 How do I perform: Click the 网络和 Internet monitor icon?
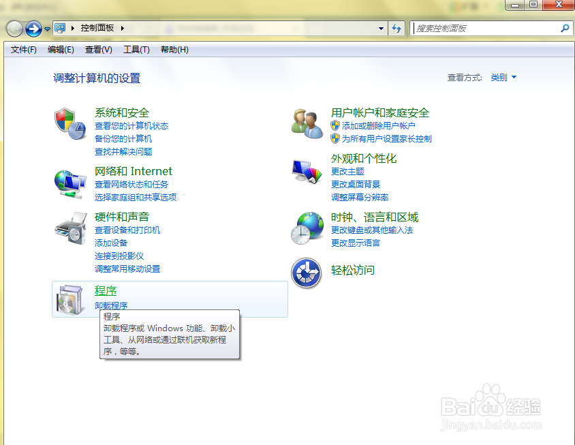(70, 183)
